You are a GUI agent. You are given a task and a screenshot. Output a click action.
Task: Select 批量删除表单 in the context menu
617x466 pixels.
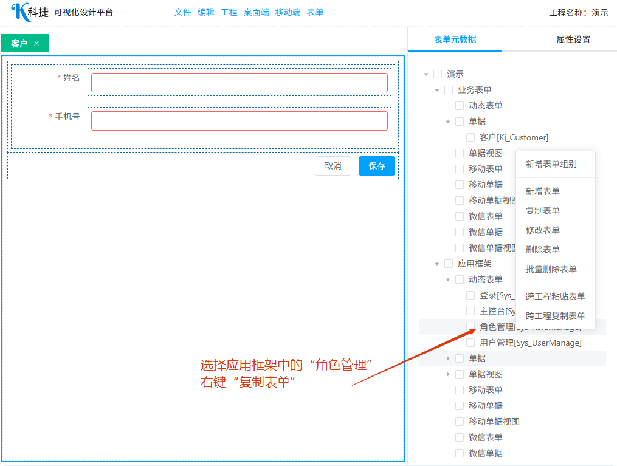tap(551, 269)
